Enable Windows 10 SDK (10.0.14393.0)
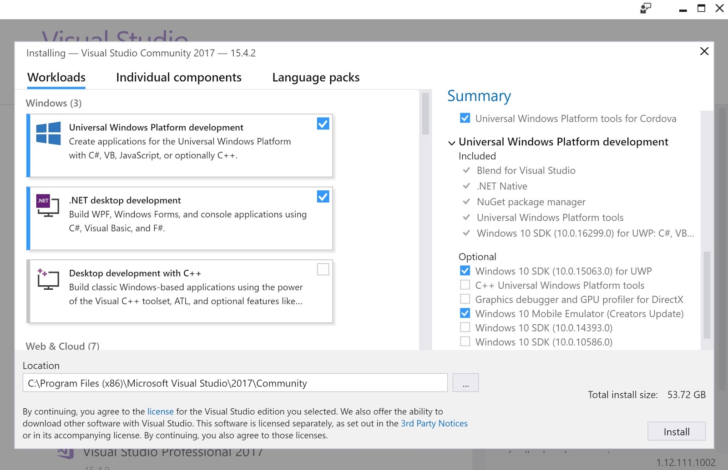728x470 pixels. click(x=465, y=327)
